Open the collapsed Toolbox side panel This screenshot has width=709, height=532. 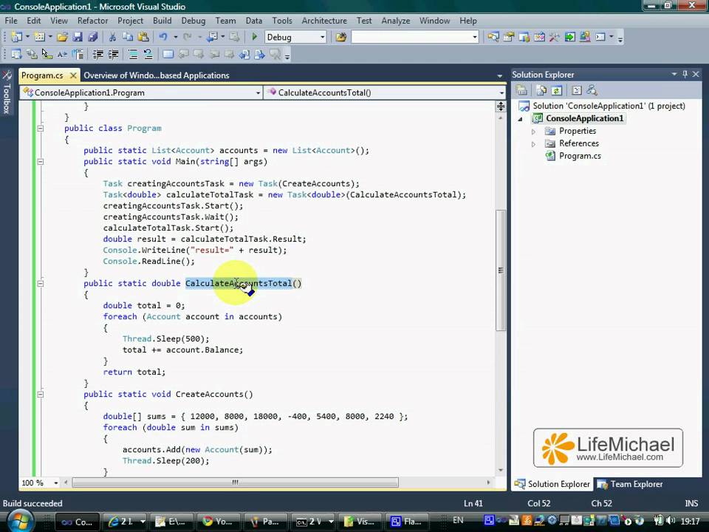7,92
